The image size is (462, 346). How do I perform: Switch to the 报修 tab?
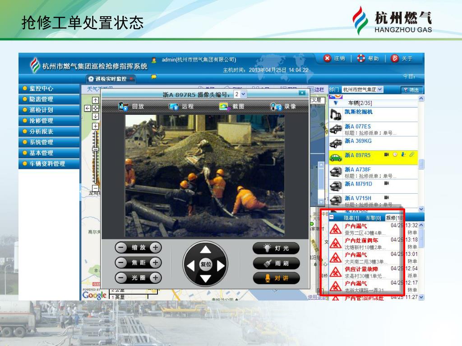394,218
